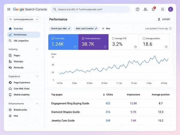Sort by Impressions column header
The width and height of the screenshot is (180, 135).
pyautogui.click(x=133, y=95)
